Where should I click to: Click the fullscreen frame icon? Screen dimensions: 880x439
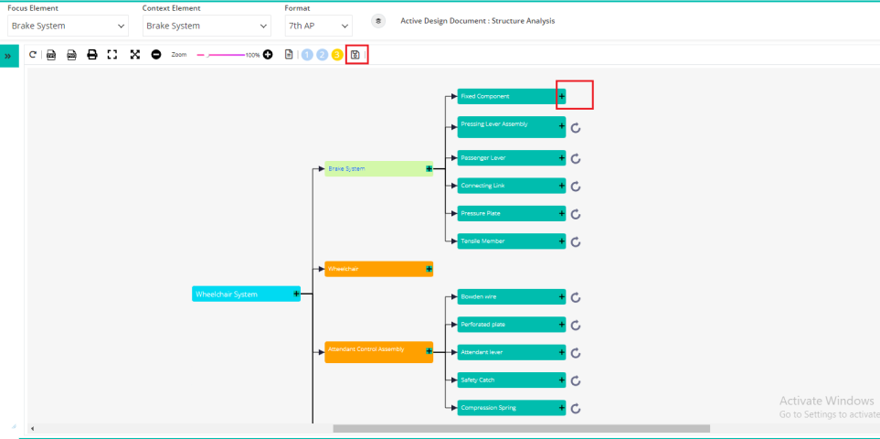click(x=112, y=55)
